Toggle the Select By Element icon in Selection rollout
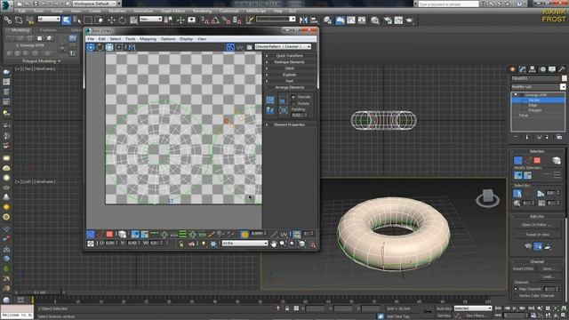This screenshot has height=320, width=569. pos(557,160)
